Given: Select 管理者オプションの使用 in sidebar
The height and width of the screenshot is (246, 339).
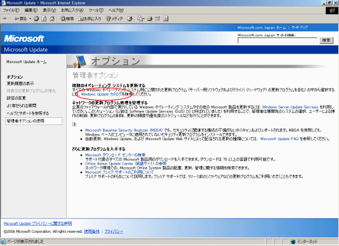Looking at the screenshot, I should [x=34, y=121].
